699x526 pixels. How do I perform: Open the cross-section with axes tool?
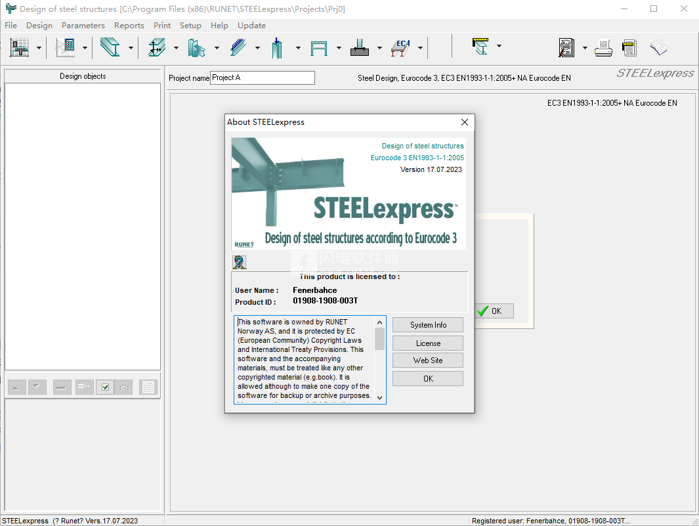[x=156, y=47]
